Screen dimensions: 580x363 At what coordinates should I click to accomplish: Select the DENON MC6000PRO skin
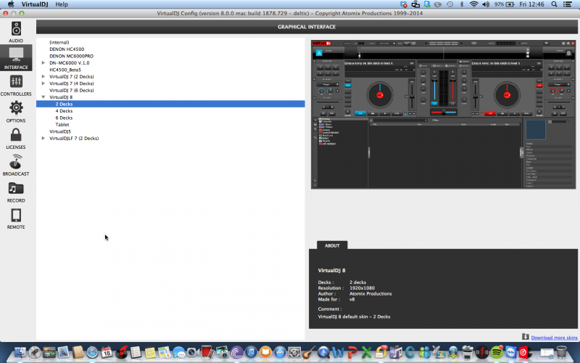[71, 56]
